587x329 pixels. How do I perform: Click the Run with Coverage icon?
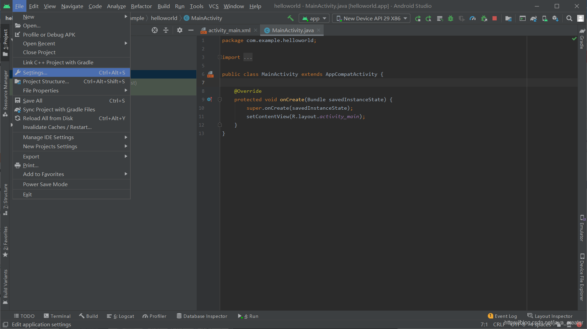tap(461, 18)
